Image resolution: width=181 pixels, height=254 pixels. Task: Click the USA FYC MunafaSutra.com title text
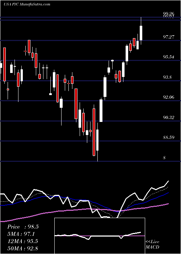coord(27,4)
